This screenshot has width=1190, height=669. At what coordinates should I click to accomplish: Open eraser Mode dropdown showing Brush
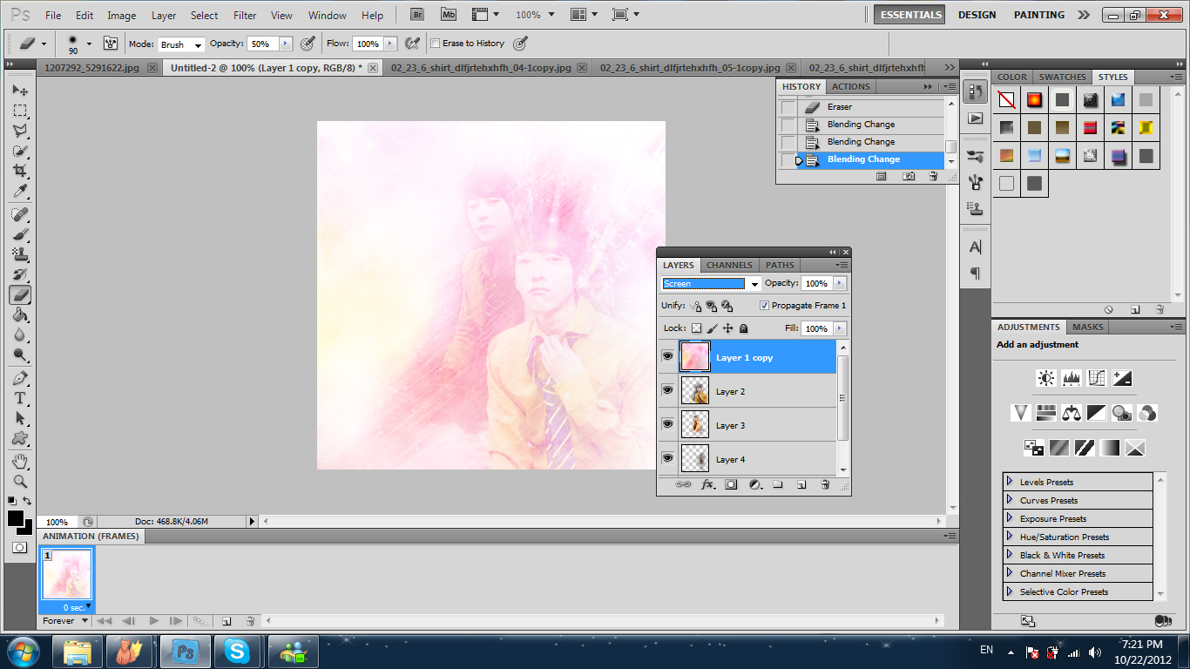click(x=180, y=44)
